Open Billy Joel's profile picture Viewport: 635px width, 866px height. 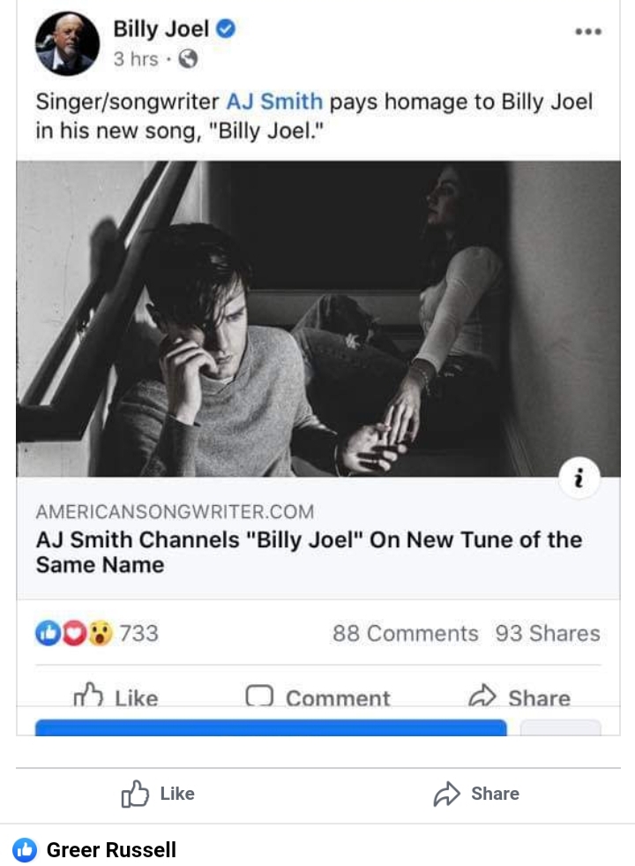[x=67, y=43]
